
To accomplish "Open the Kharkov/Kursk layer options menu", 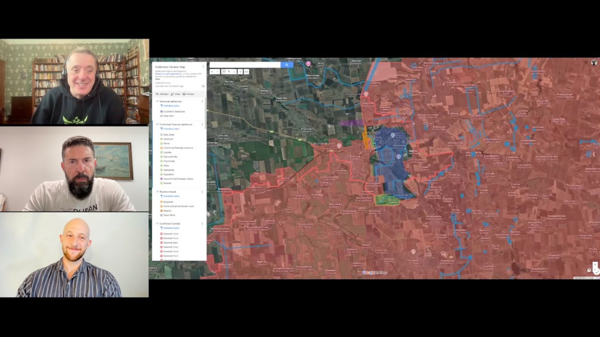I will pyautogui.click(x=202, y=191).
